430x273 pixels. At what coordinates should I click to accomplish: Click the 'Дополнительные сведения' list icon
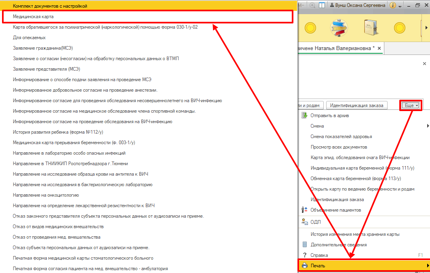pos(305,245)
